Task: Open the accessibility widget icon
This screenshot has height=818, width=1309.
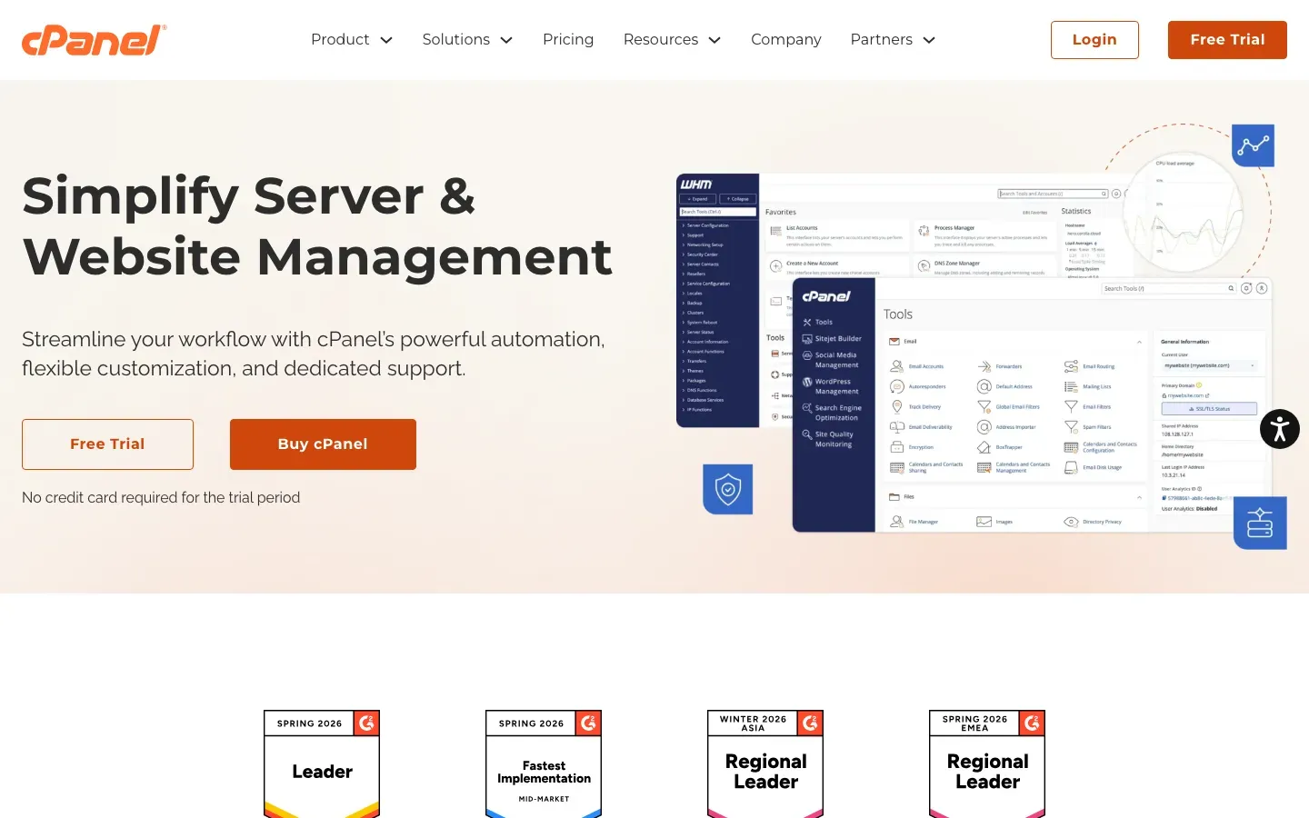Action: click(1280, 428)
